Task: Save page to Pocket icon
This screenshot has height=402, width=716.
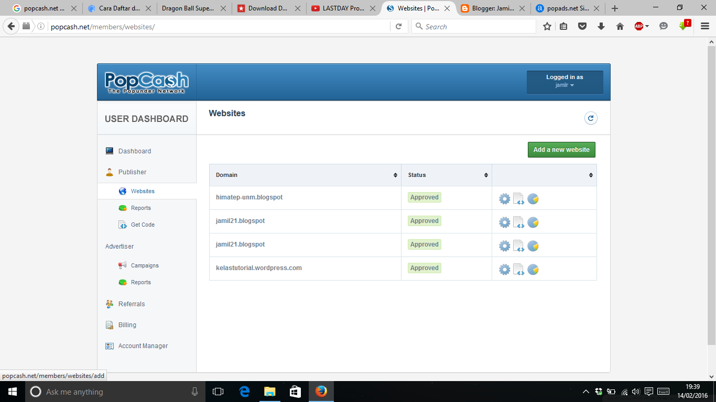Action: point(582,27)
